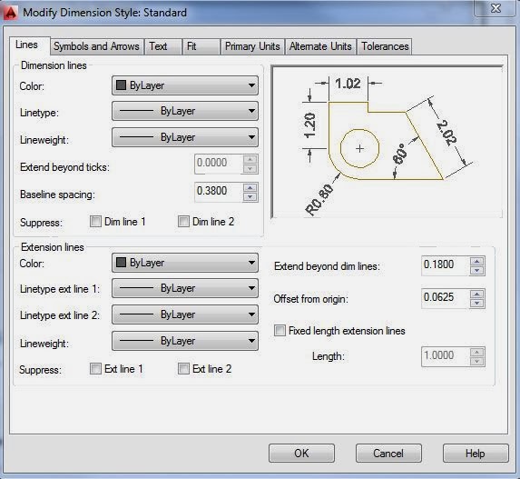
Task: Open Extension lines Color dropdown
Action: (185, 263)
